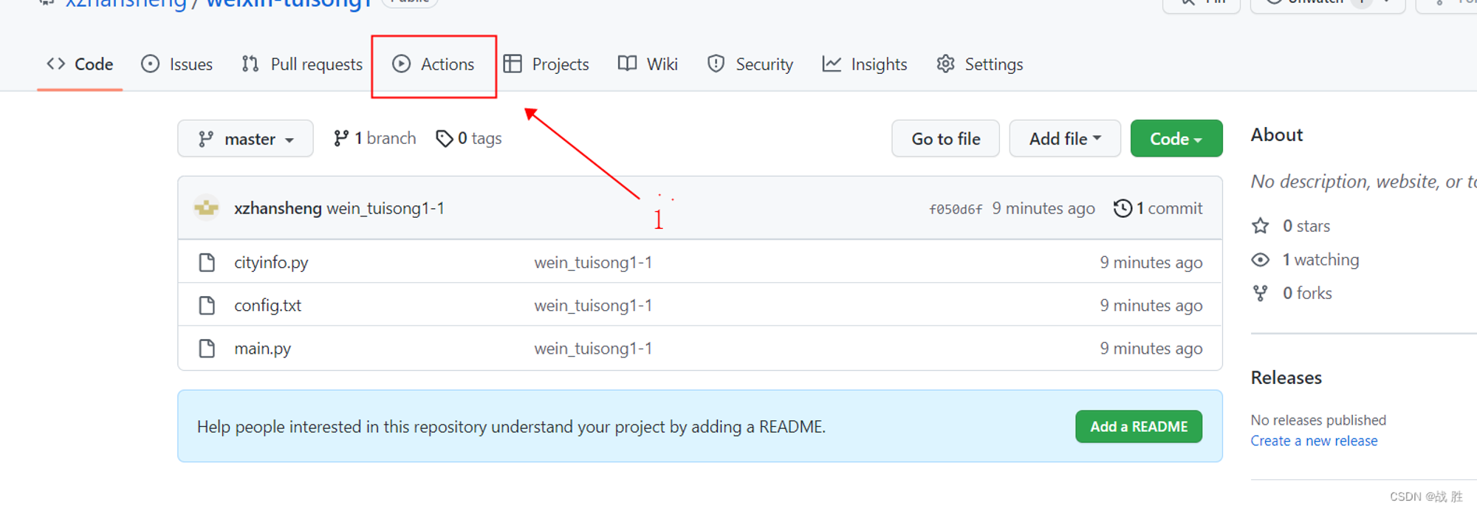Open the 0 tags link

(468, 138)
